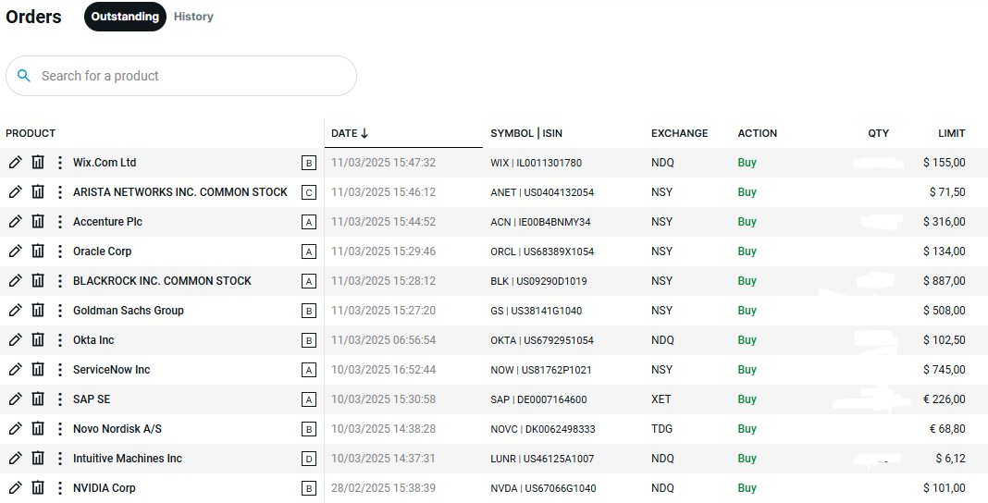988x503 pixels.
Task: Select the Outstanding tab
Action: pyautogui.click(x=125, y=17)
